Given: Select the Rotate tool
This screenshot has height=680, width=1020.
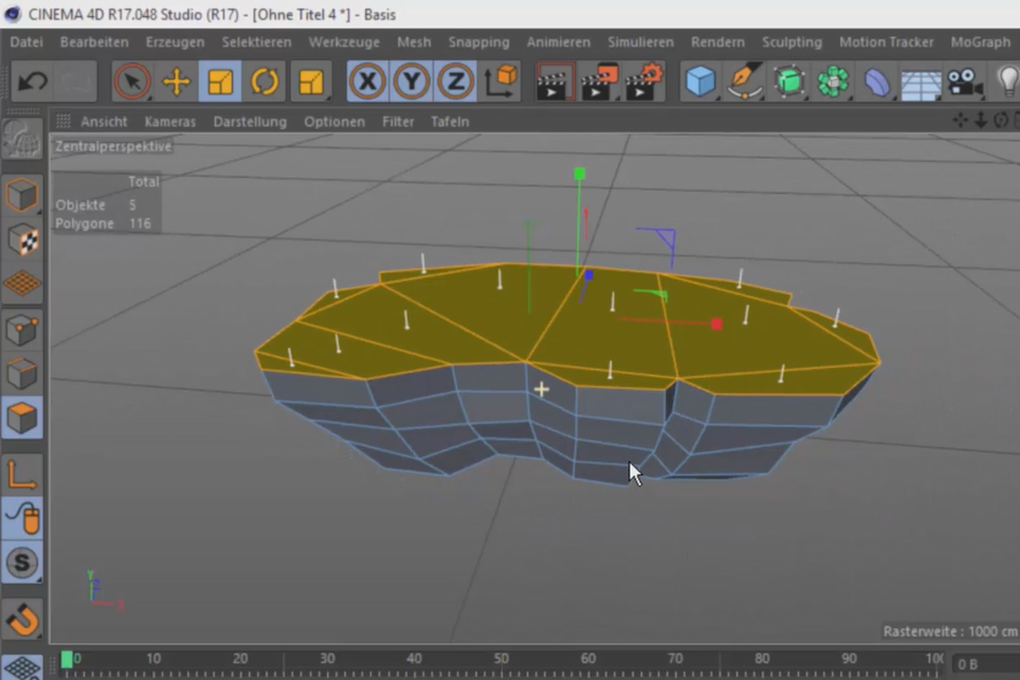Looking at the screenshot, I should [x=265, y=82].
